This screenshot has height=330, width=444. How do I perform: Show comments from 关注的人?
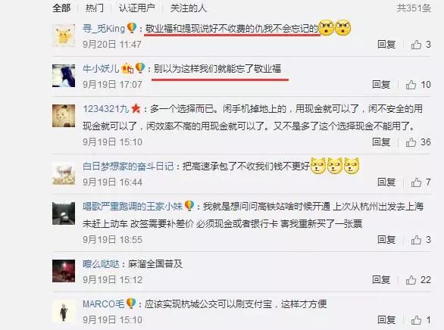coord(189,8)
